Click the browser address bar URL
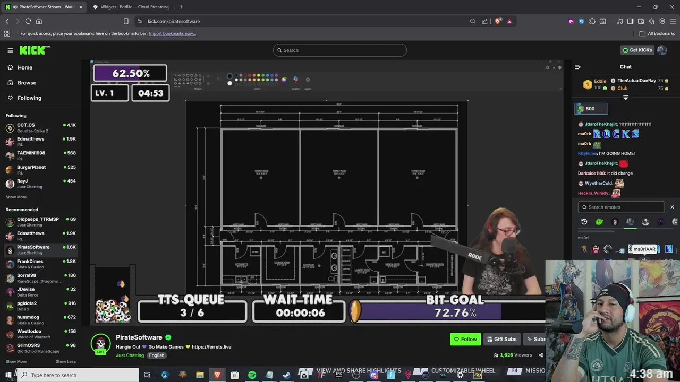Screen dimensions: 680x382 (174, 21)
